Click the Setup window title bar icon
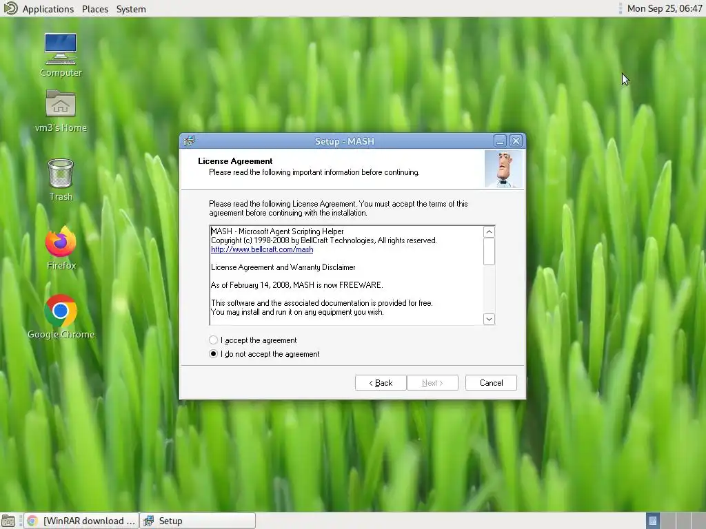The width and height of the screenshot is (706, 529). (x=189, y=141)
